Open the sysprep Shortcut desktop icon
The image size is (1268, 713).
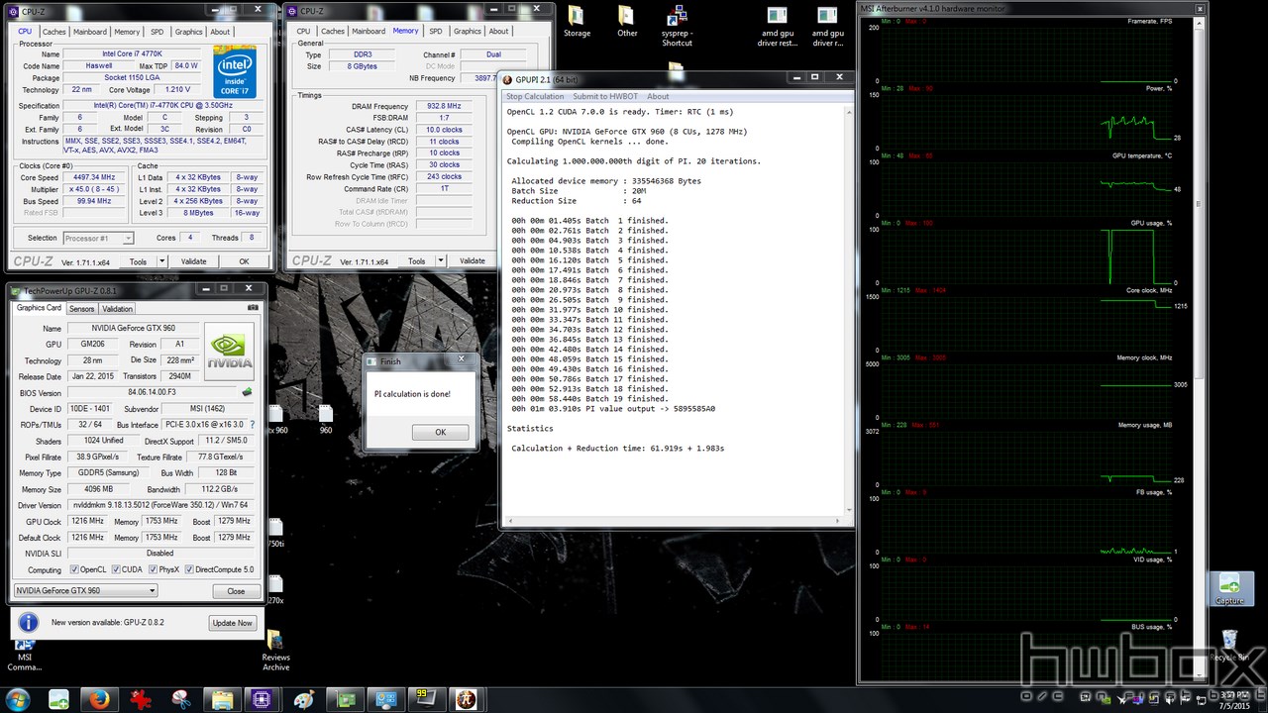click(678, 27)
